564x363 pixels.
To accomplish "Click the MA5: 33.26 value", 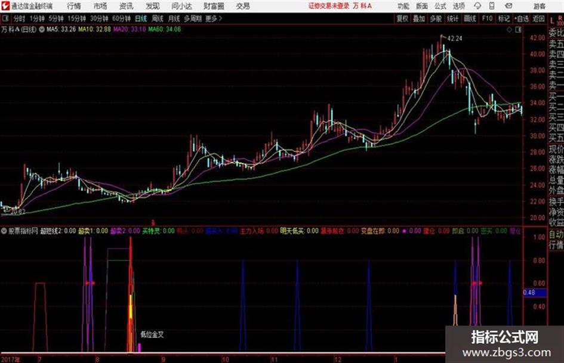I will pos(61,29).
